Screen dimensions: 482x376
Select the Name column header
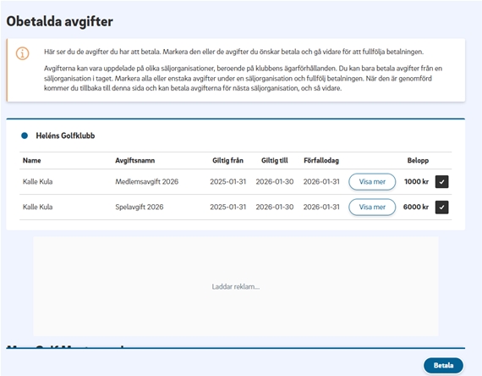[x=31, y=160]
